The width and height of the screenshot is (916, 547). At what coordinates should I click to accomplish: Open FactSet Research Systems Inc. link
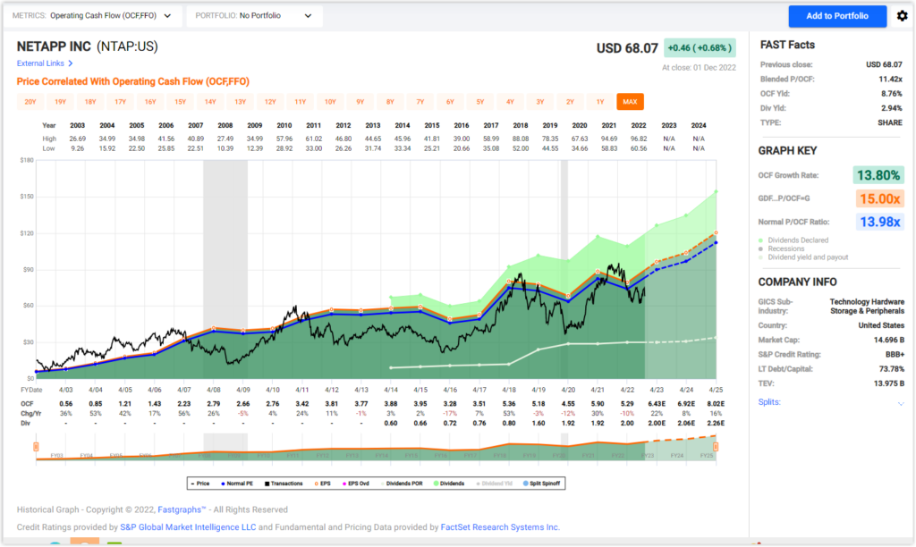click(x=500, y=527)
